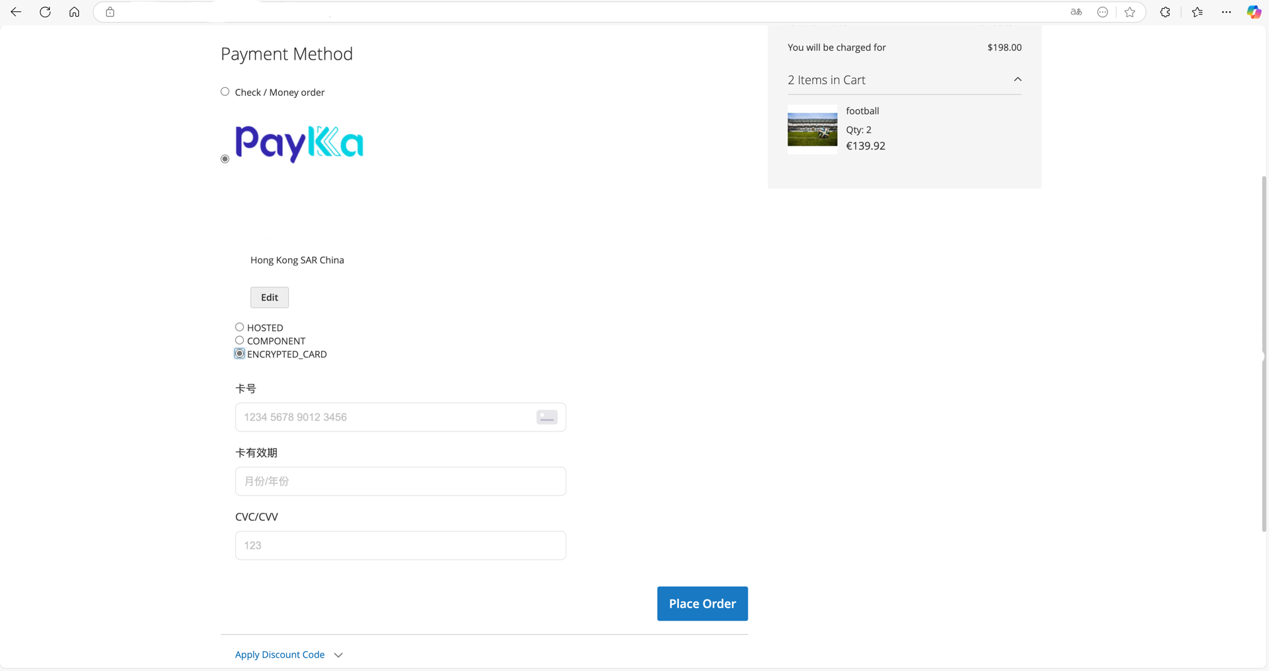
Task: Open the browser settings ellipsis menu
Action: [x=1227, y=12]
